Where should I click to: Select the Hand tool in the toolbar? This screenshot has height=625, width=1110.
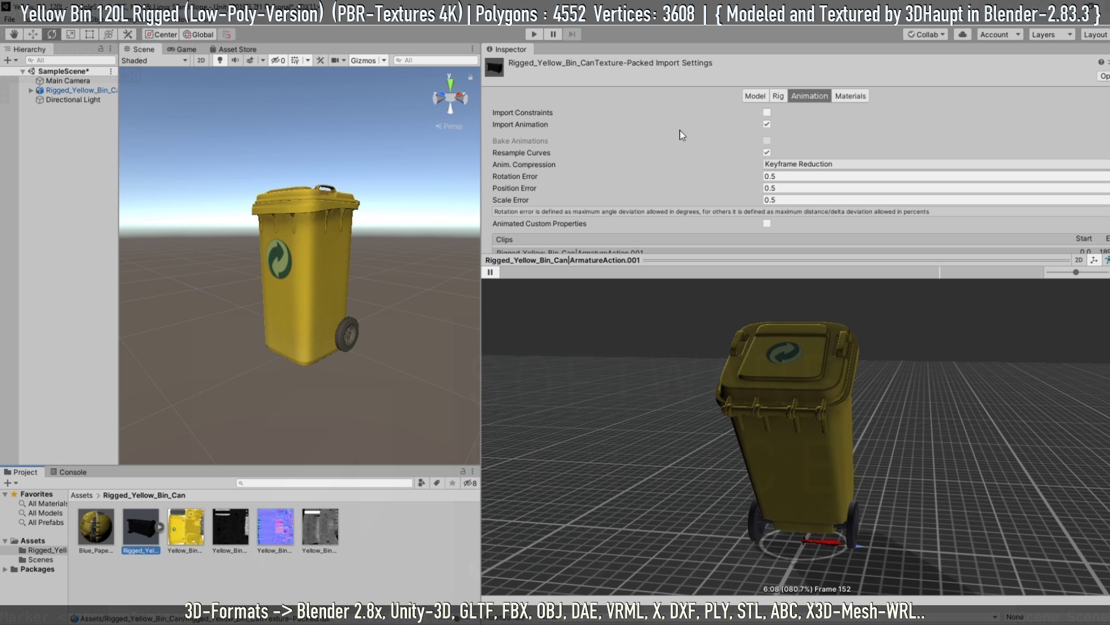point(14,34)
